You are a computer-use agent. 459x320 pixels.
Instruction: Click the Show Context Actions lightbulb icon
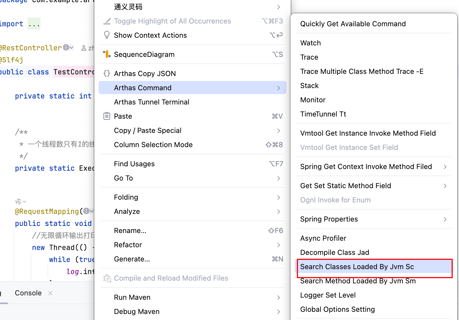(107, 35)
